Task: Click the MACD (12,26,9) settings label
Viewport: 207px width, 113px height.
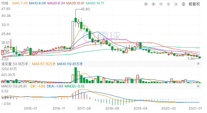Action: pos(14,86)
